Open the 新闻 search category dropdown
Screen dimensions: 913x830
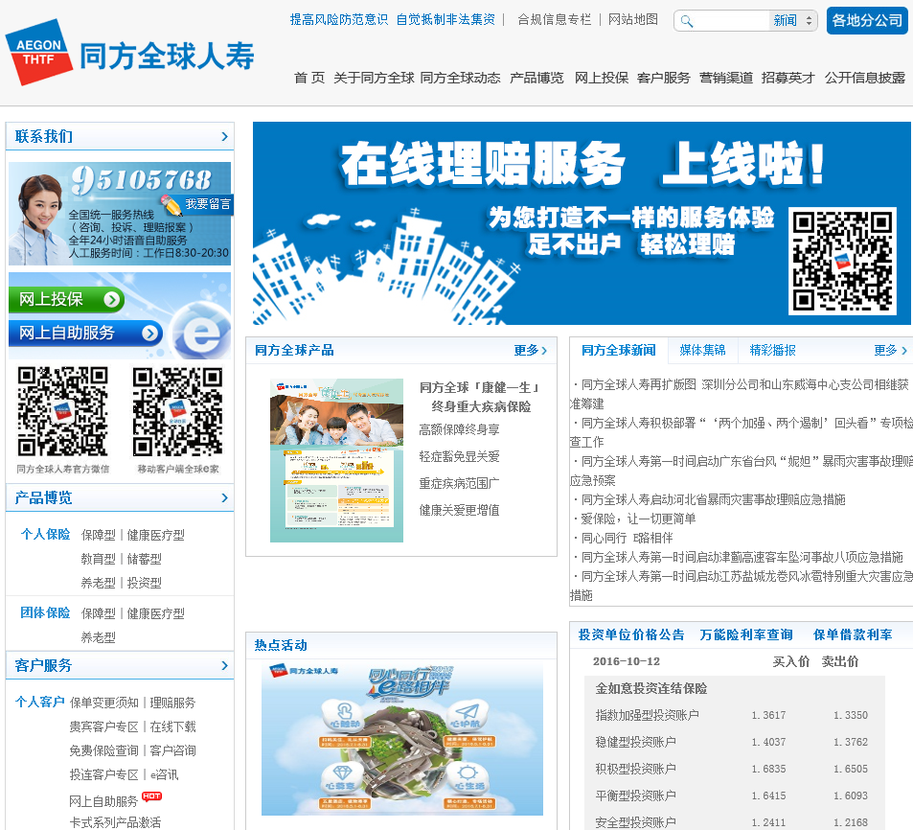[x=792, y=21]
